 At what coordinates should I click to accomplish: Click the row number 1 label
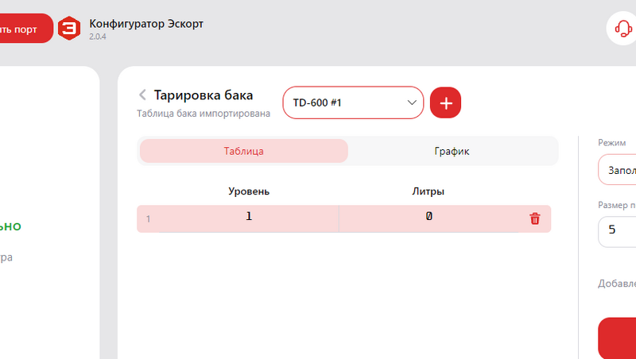(x=148, y=219)
